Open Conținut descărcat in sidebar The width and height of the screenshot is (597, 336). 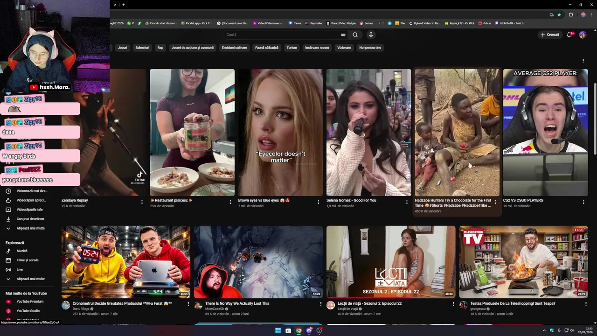(28, 219)
